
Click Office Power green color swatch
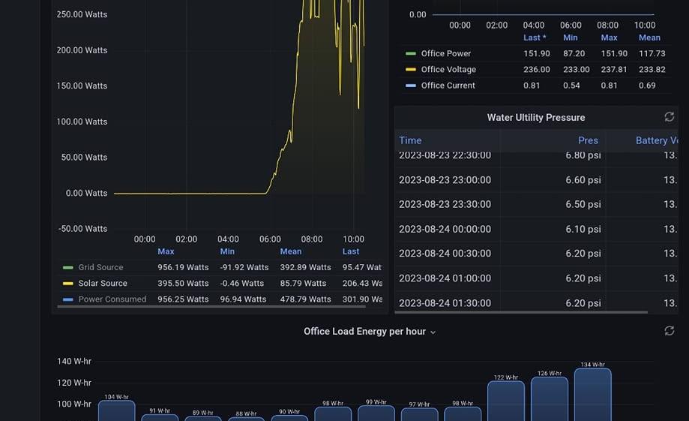pos(410,54)
